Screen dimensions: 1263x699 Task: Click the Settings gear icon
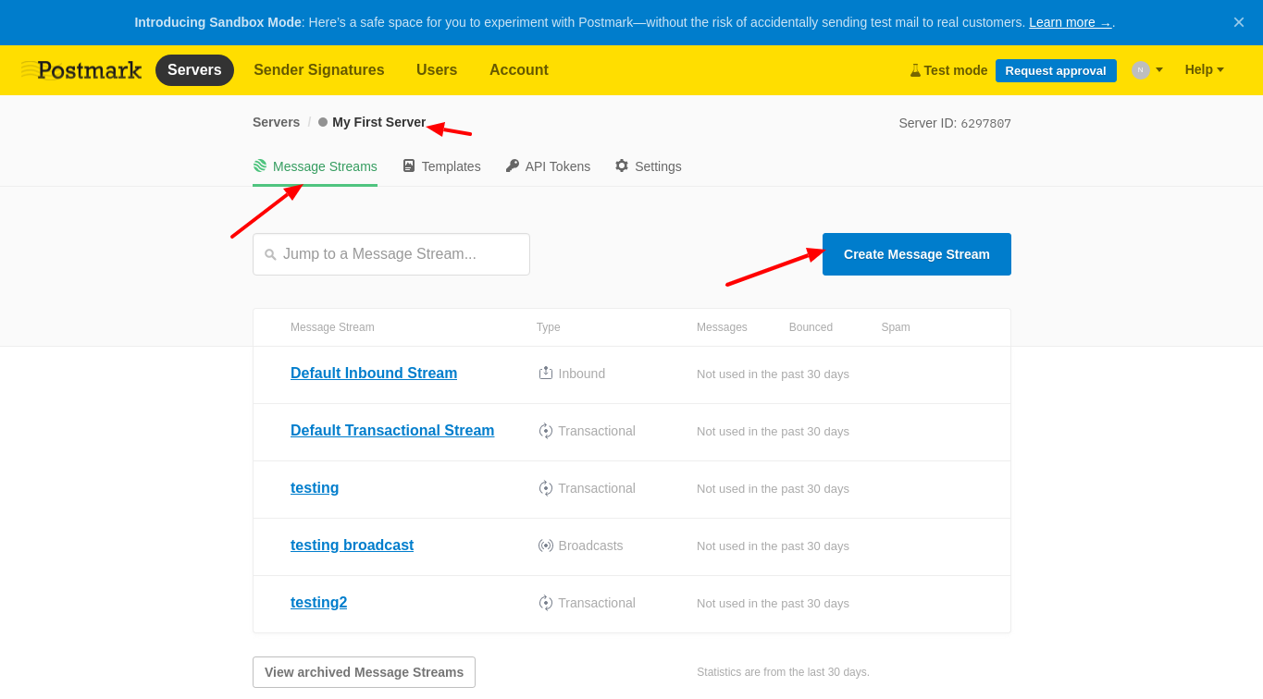tap(622, 166)
